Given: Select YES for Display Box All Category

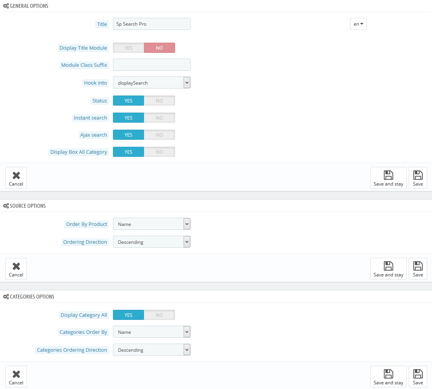Looking at the screenshot, I should pyautogui.click(x=128, y=152).
